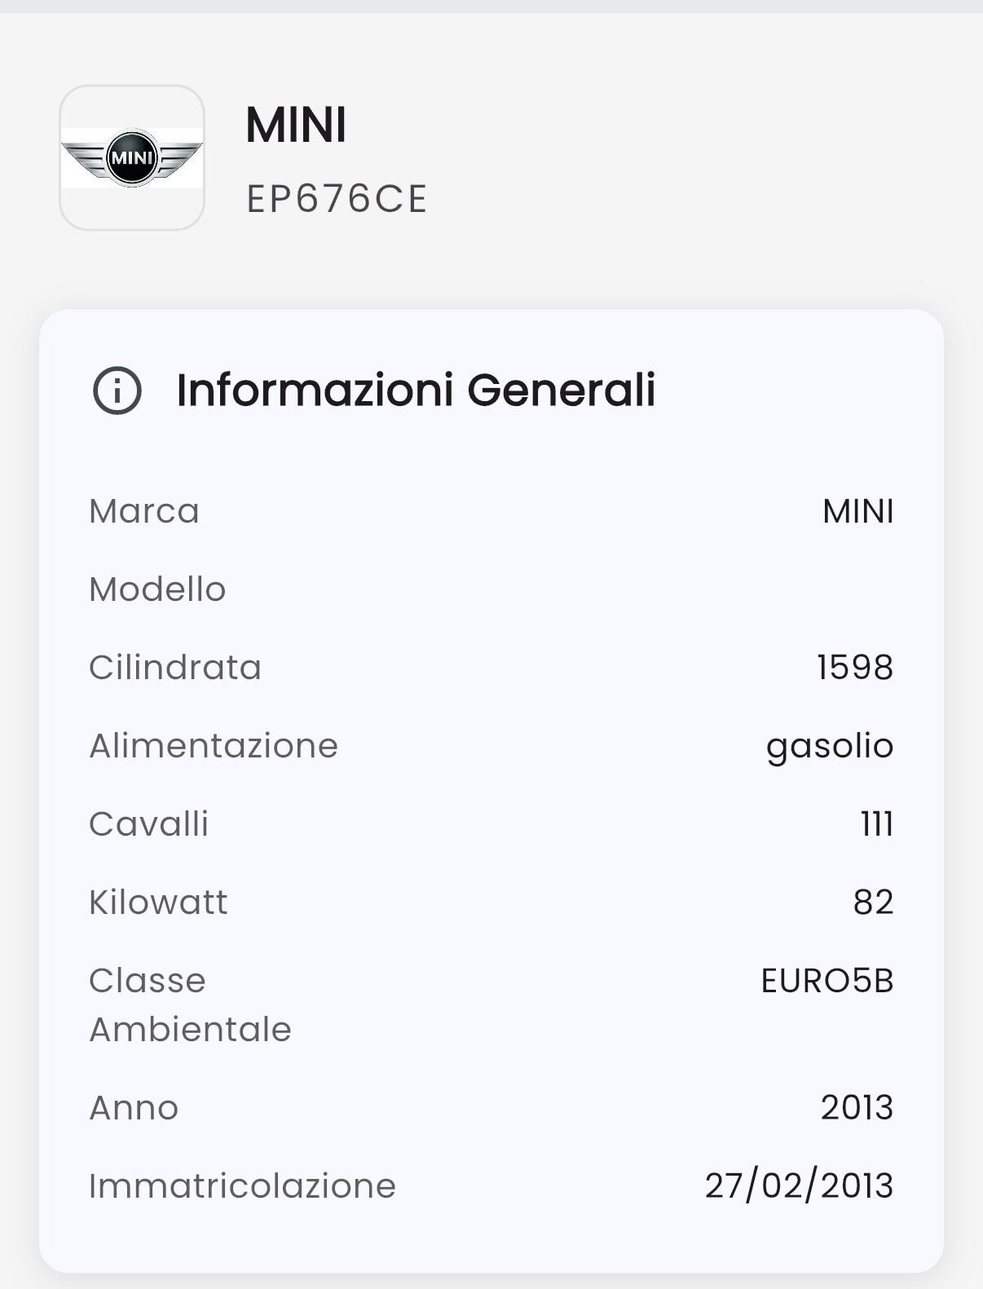Tap the info icon beside Informazioni Generali
The height and width of the screenshot is (1289, 983).
(117, 391)
